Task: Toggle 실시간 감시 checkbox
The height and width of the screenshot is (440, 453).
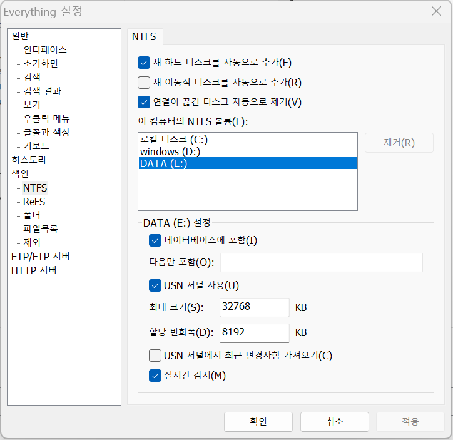Action: (x=155, y=376)
